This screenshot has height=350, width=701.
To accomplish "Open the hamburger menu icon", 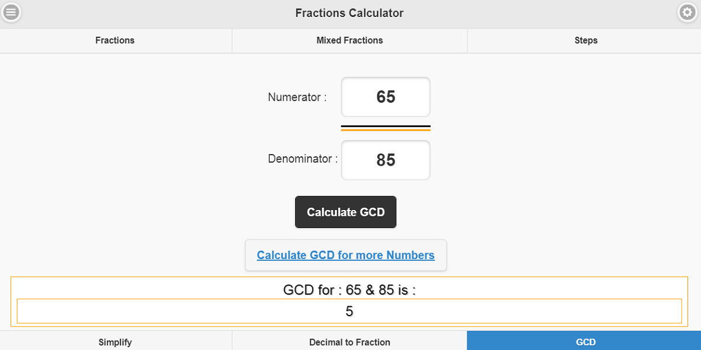I will pos(11,12).
